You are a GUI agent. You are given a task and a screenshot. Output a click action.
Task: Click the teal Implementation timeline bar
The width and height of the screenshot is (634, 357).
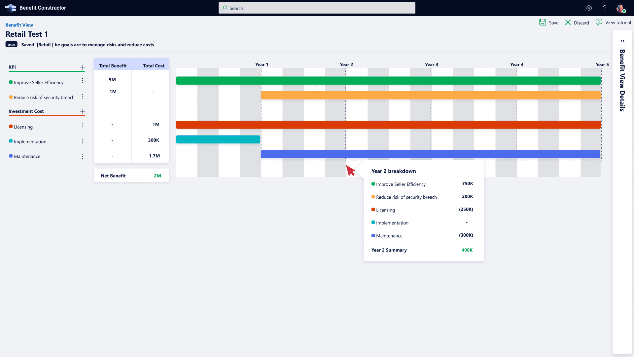tap(218, 139)
